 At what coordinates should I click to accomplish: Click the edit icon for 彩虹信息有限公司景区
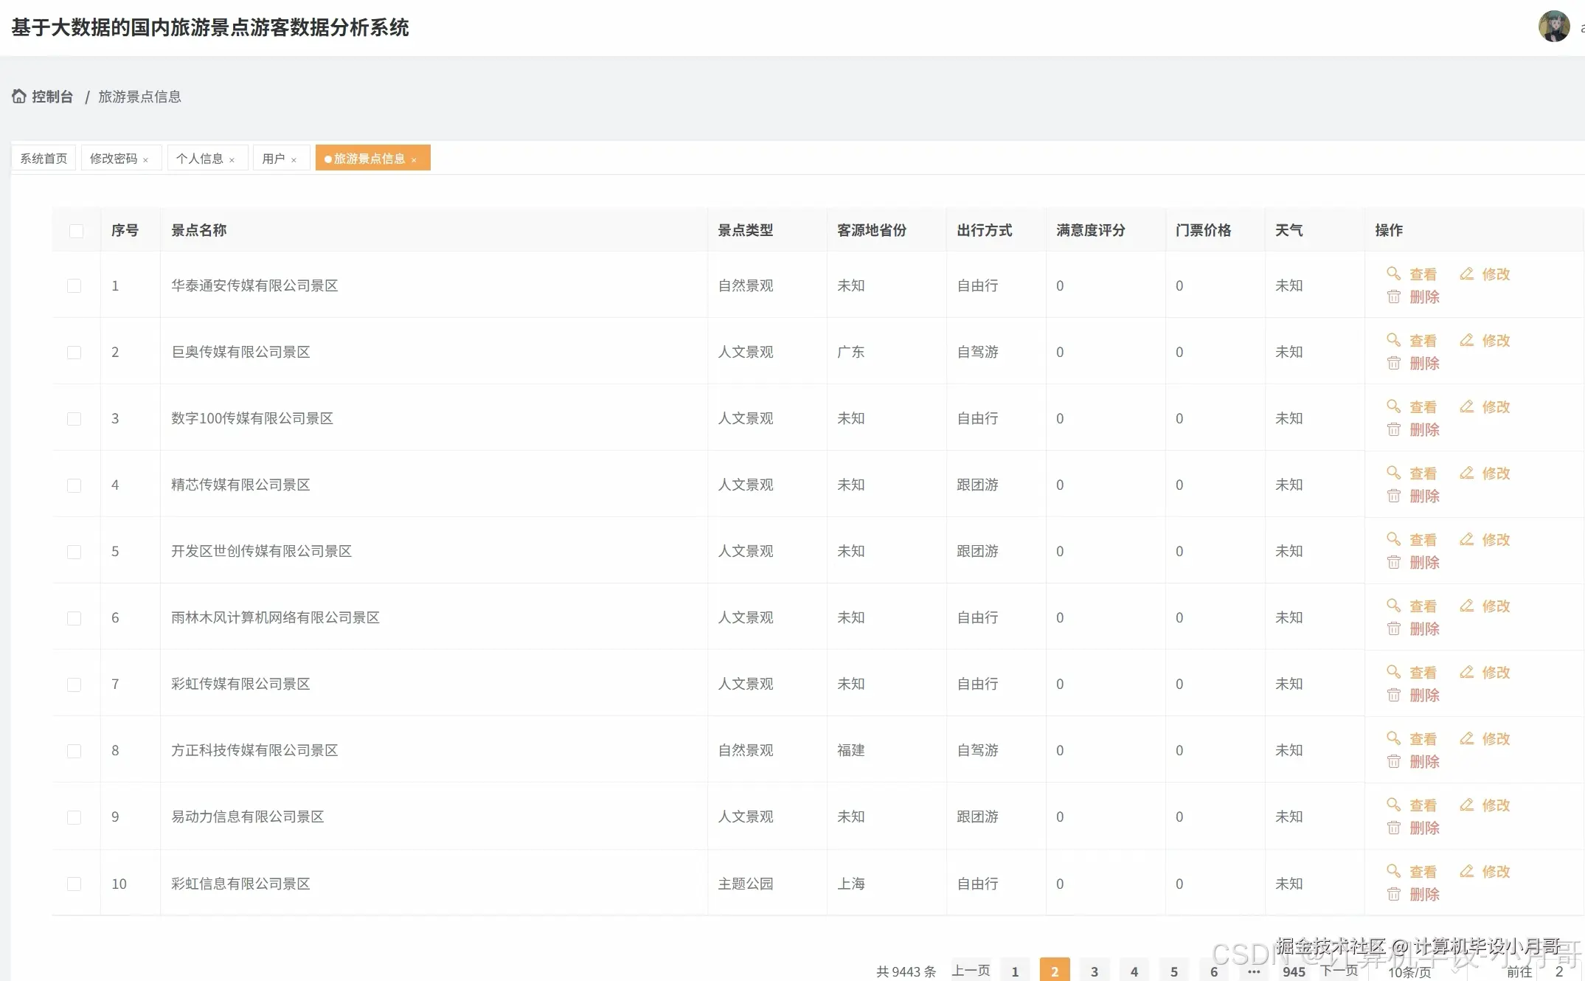click(x=1466, y=871)
